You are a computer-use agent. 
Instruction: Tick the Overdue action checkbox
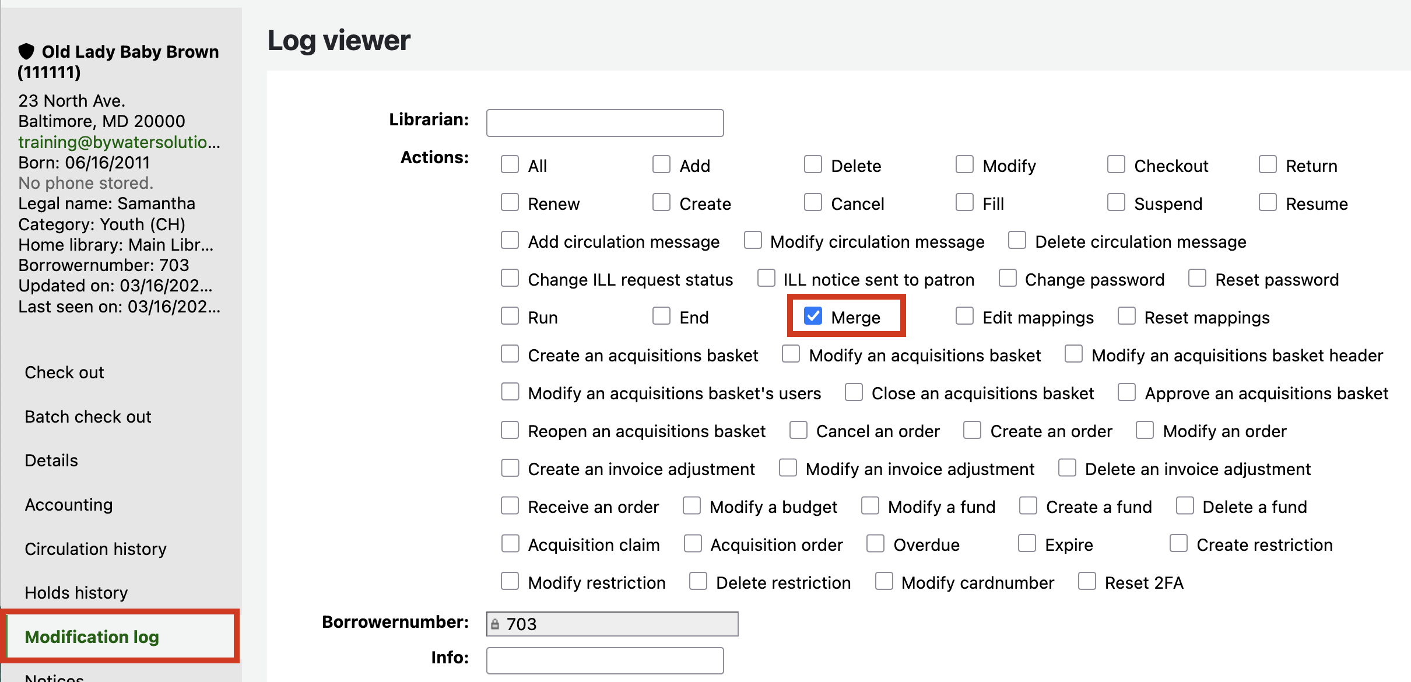click(x=875, y=543)
